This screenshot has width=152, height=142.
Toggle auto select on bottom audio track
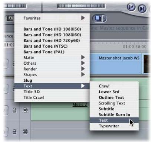point(25,132)
